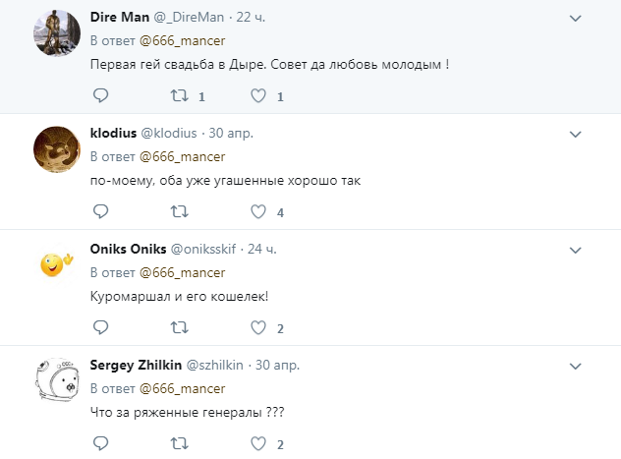Retweet Oniks Oniks's tweet
The height and width of the screenshot is (459, 621).
point(179,327)
